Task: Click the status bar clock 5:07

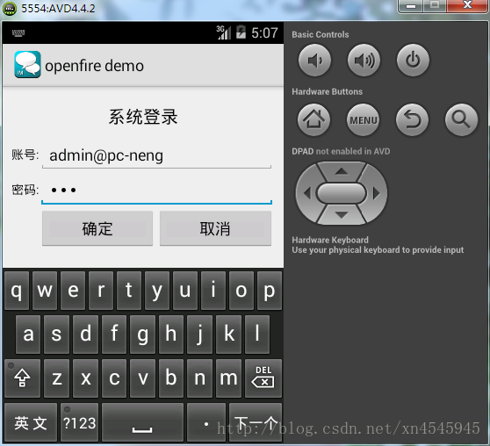Action: coord(264,32)
